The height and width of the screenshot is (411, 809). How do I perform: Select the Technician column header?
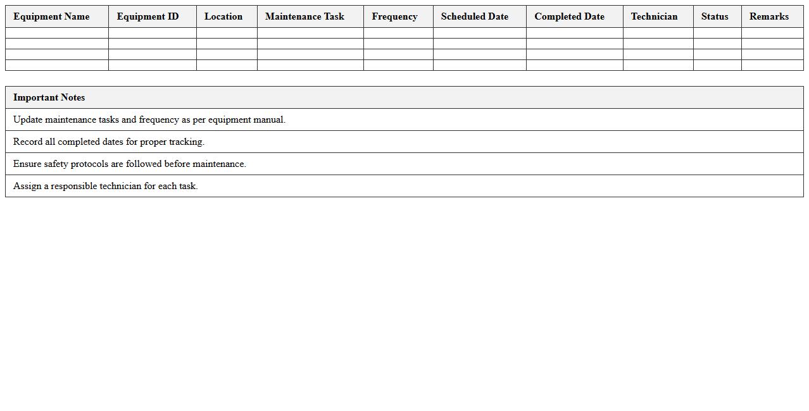pos(654,16)
